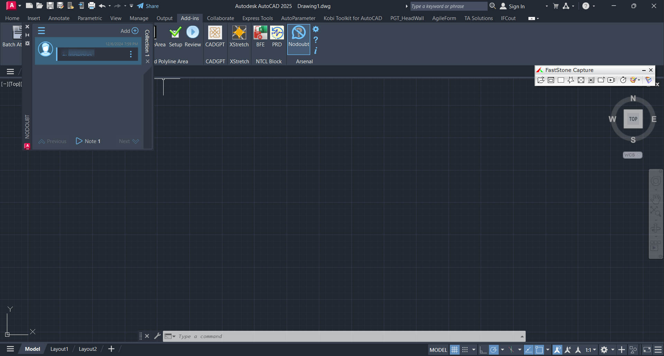
Task: Toggle drawing grid display in status bar
Action: pyautogui.click(x=455, y=350)
